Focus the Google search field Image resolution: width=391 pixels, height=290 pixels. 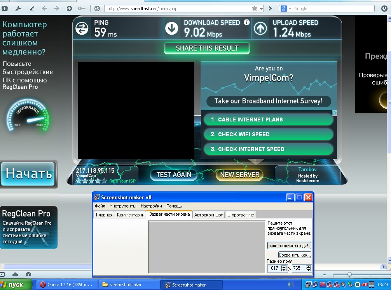(x=333, y=9)
